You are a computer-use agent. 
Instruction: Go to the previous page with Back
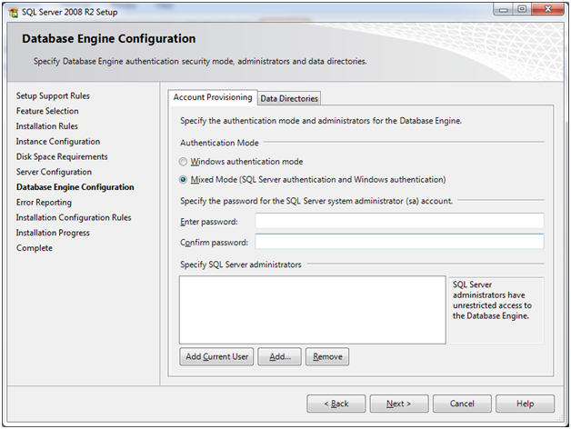pos(336,404)
